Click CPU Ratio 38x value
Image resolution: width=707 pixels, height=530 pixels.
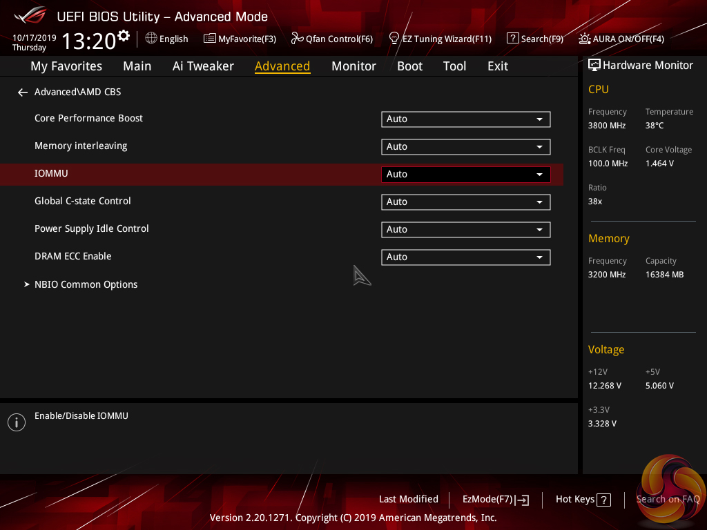[594, 202]
